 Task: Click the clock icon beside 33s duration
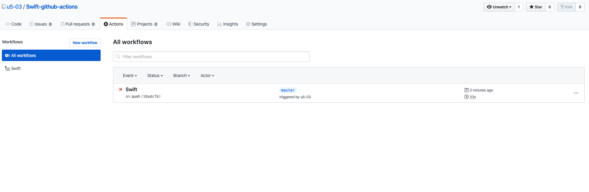pos(466,97)
